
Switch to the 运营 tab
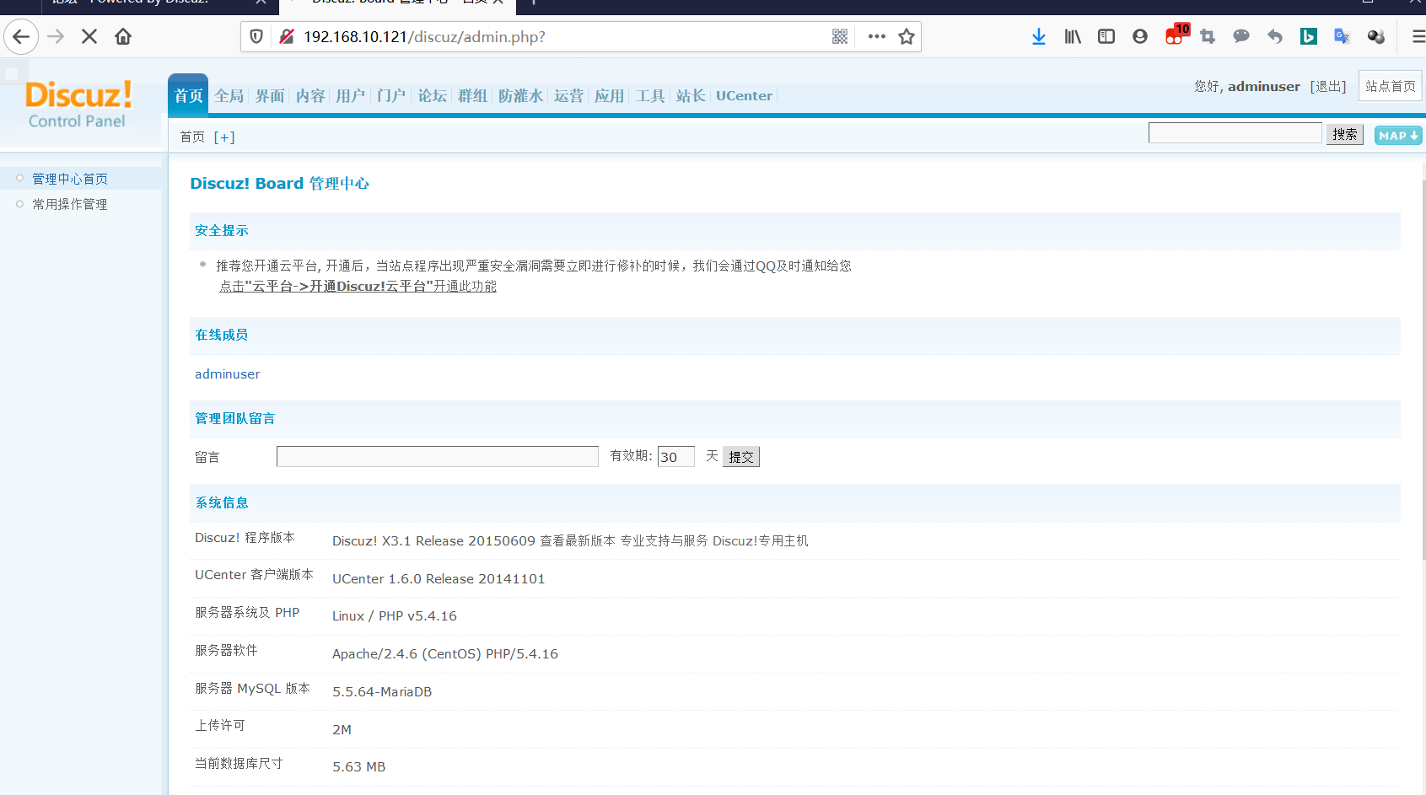568,96
